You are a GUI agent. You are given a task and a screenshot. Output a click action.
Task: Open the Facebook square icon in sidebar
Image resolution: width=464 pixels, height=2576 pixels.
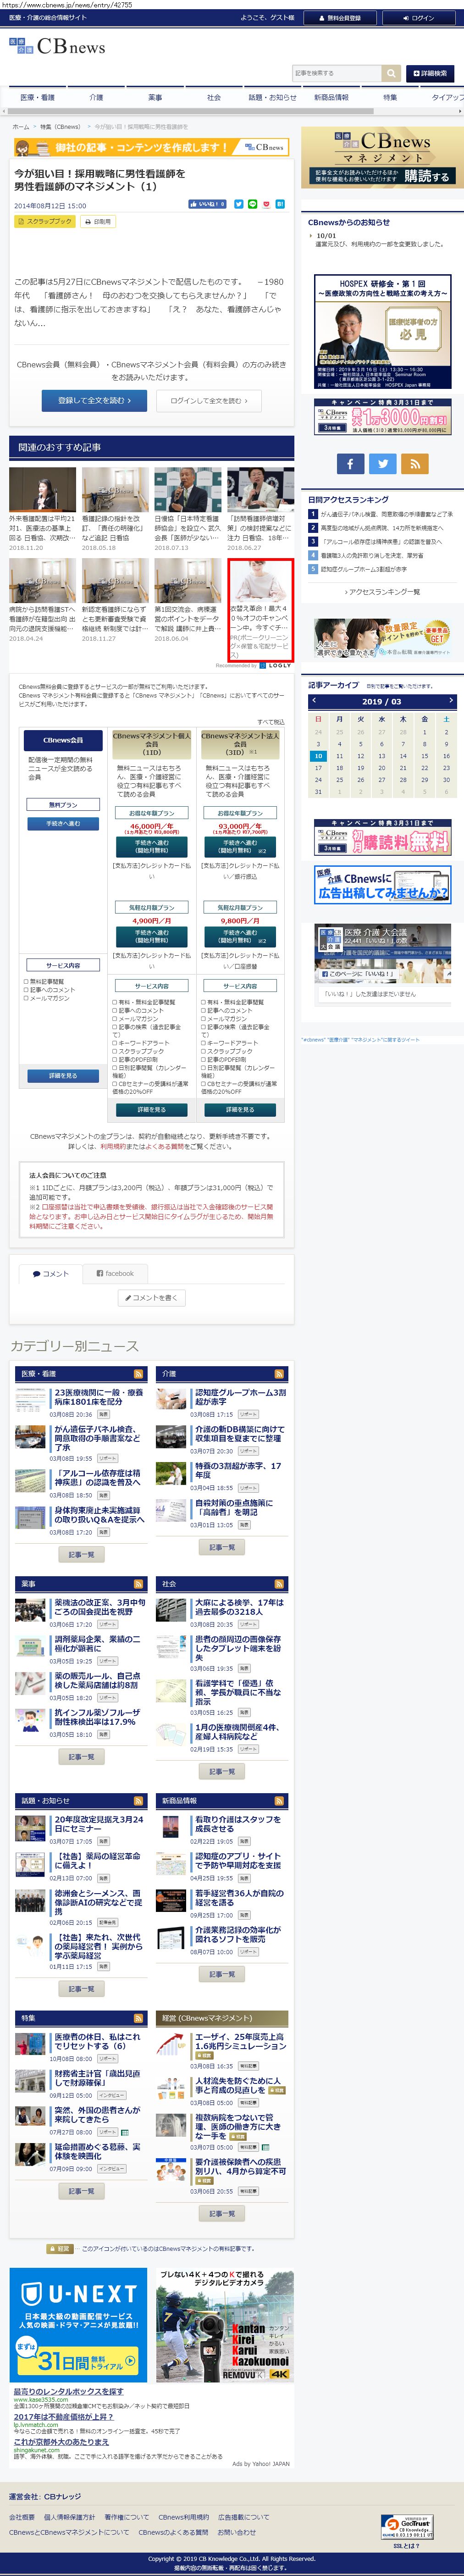tap(350, 464)
